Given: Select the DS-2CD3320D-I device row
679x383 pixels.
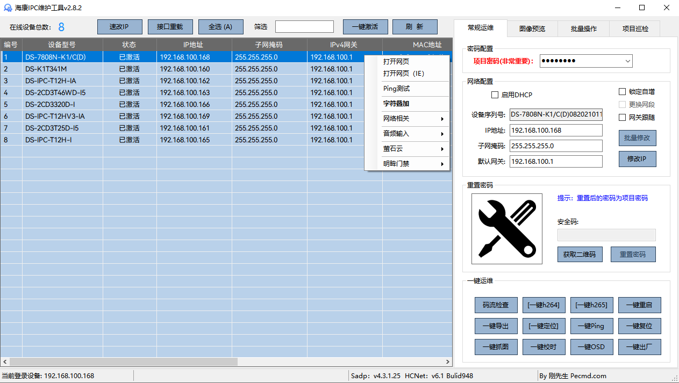Looking at the screenshot, I should (182, 104).
